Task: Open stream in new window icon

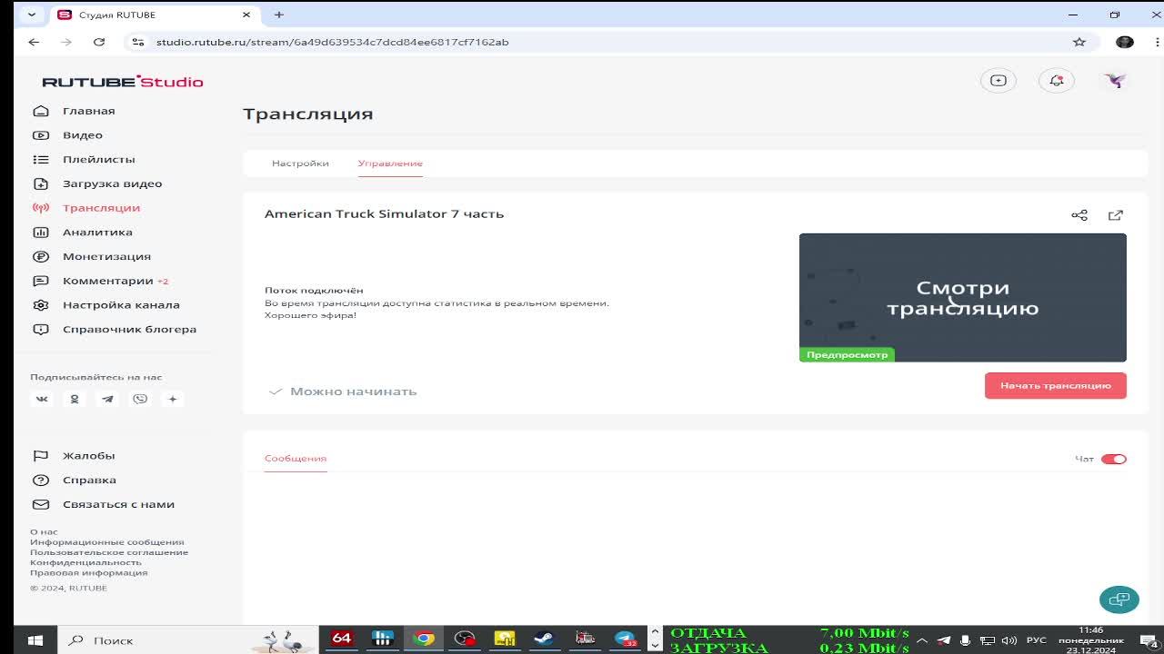Action: [x=1116, y=215]
